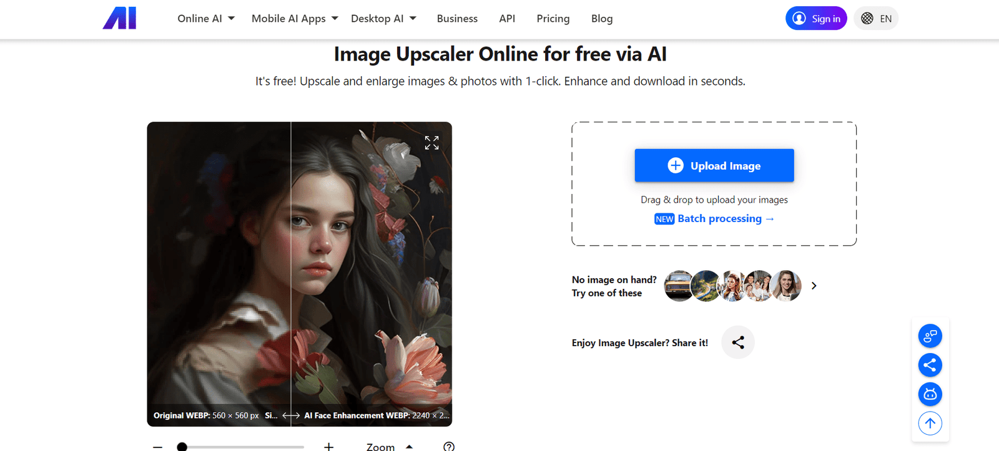Click the AI site logo
Viewport: 999px width, 451px height.
click(x=119, y=19)
